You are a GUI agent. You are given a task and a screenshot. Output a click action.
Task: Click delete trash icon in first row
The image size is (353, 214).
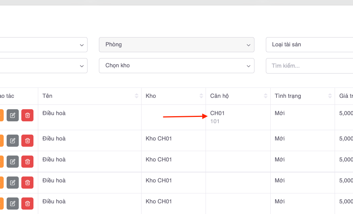27,115
